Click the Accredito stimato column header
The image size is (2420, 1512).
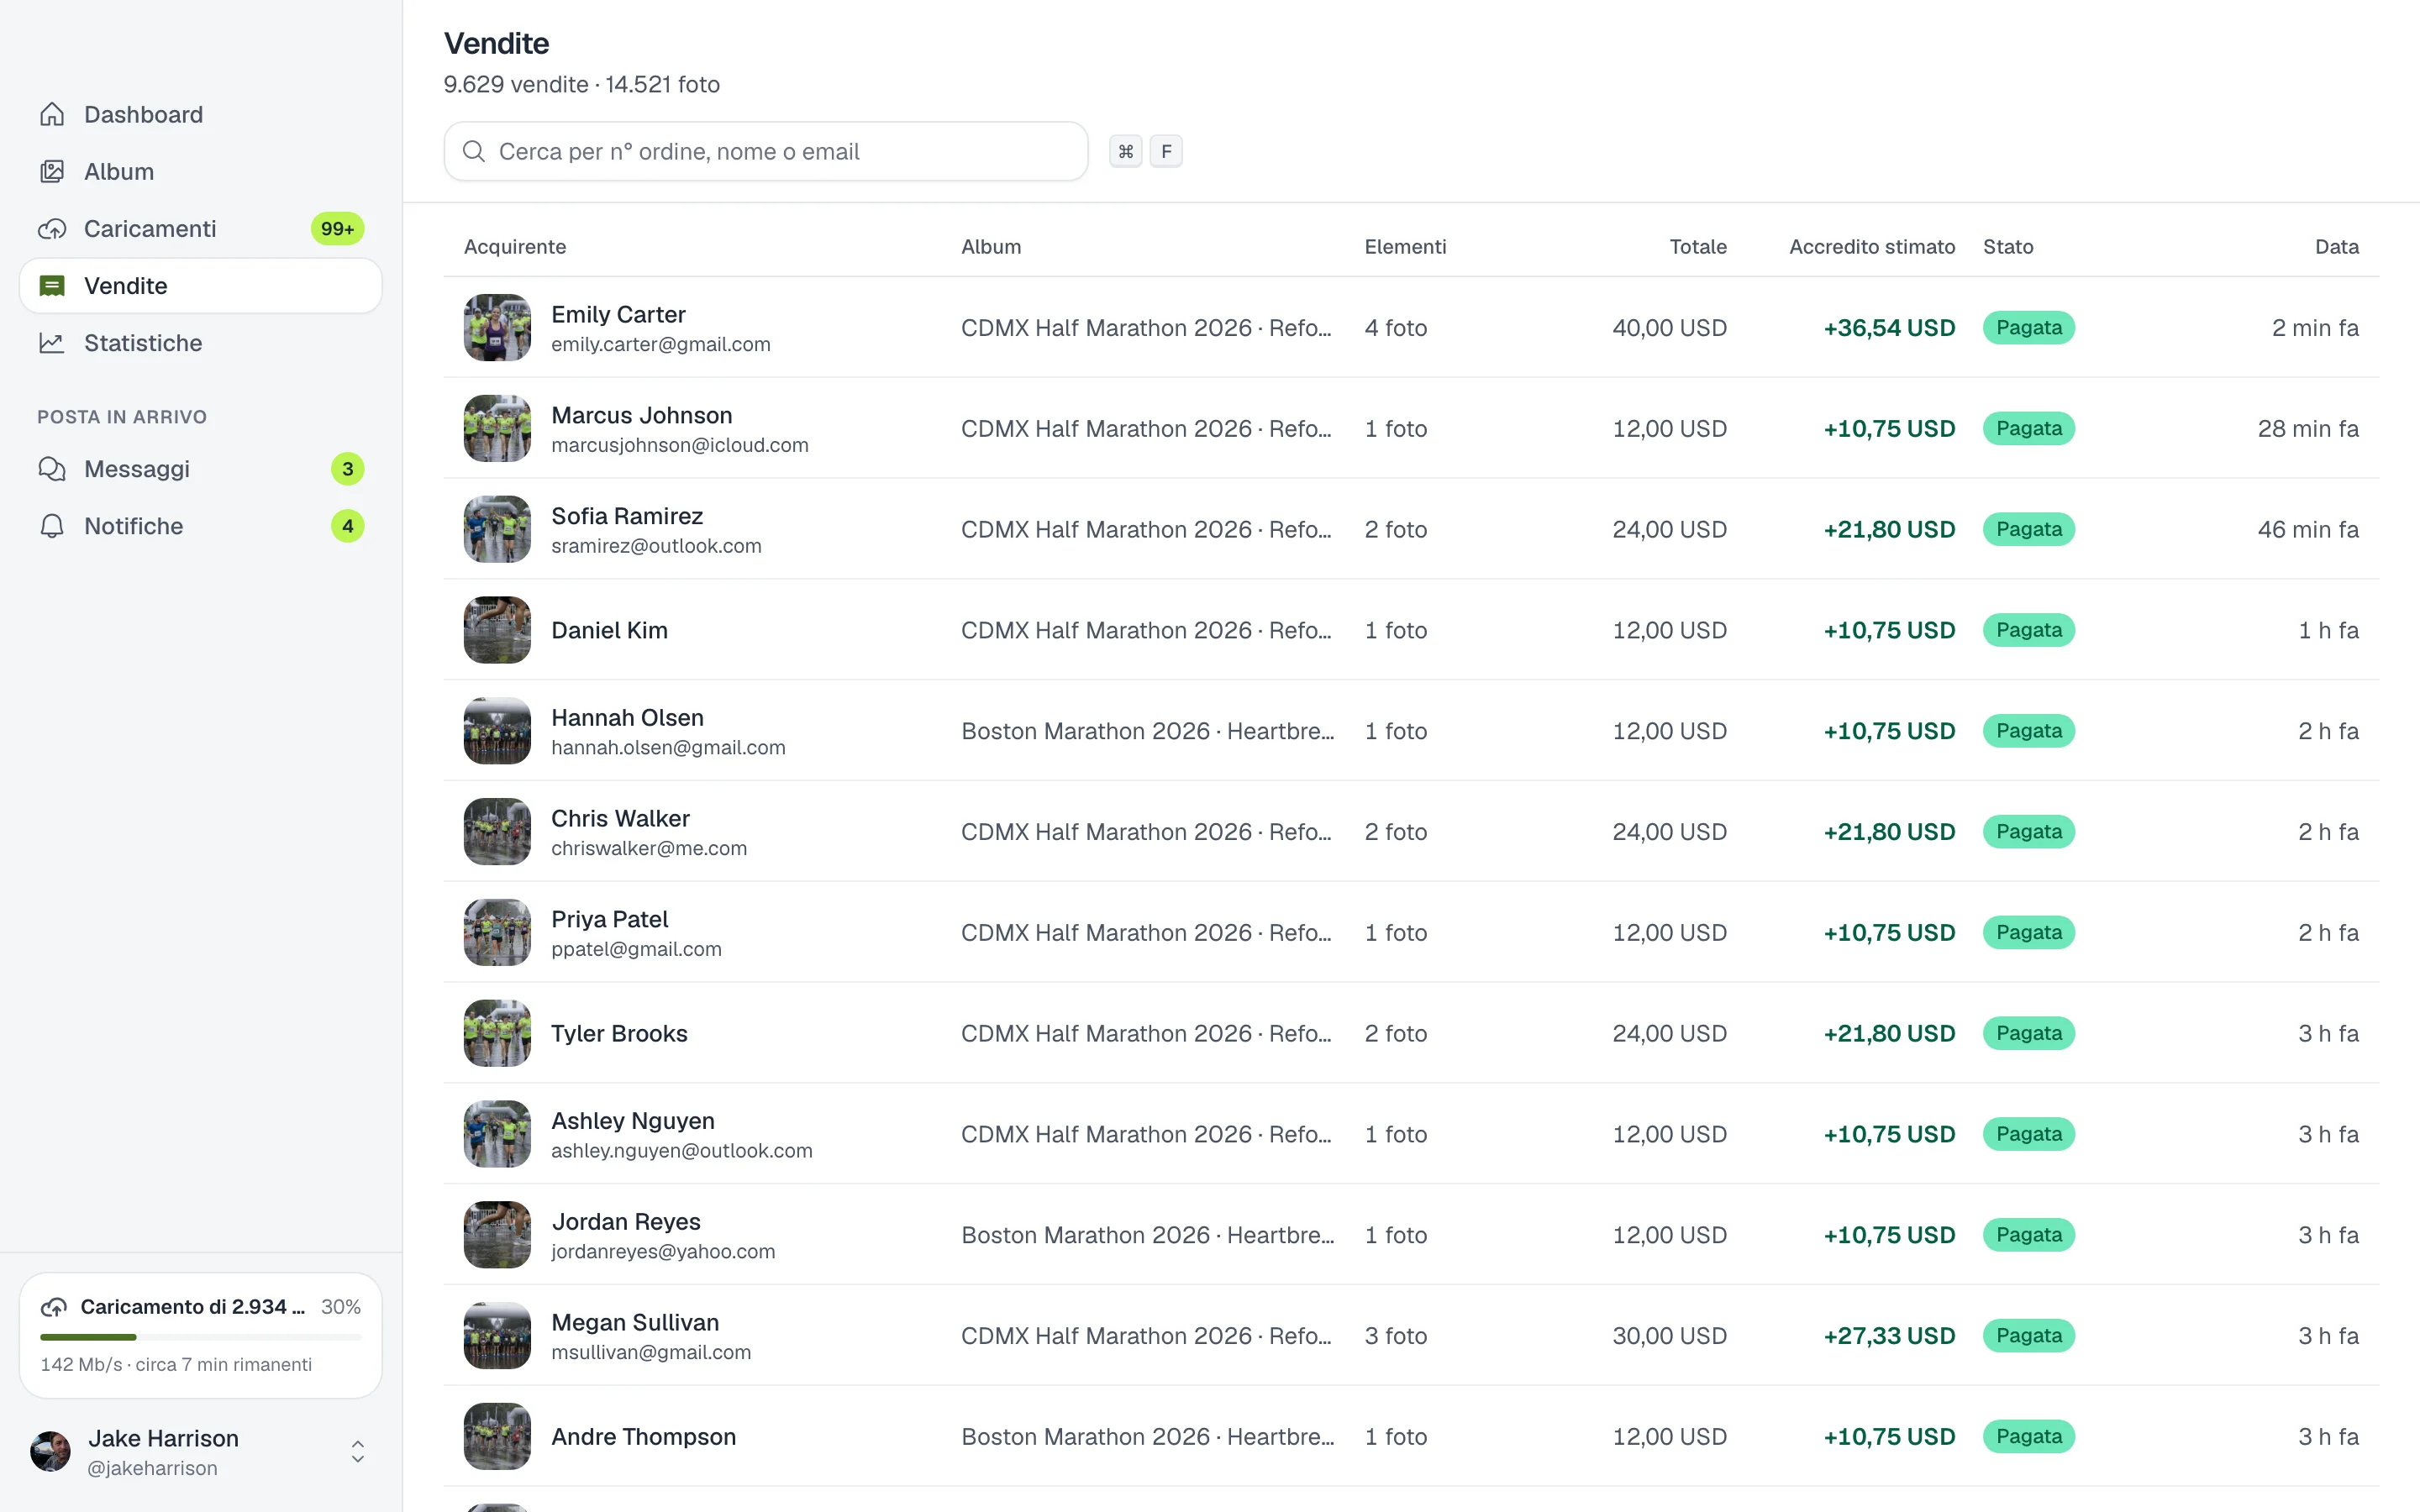point(1872,247)
